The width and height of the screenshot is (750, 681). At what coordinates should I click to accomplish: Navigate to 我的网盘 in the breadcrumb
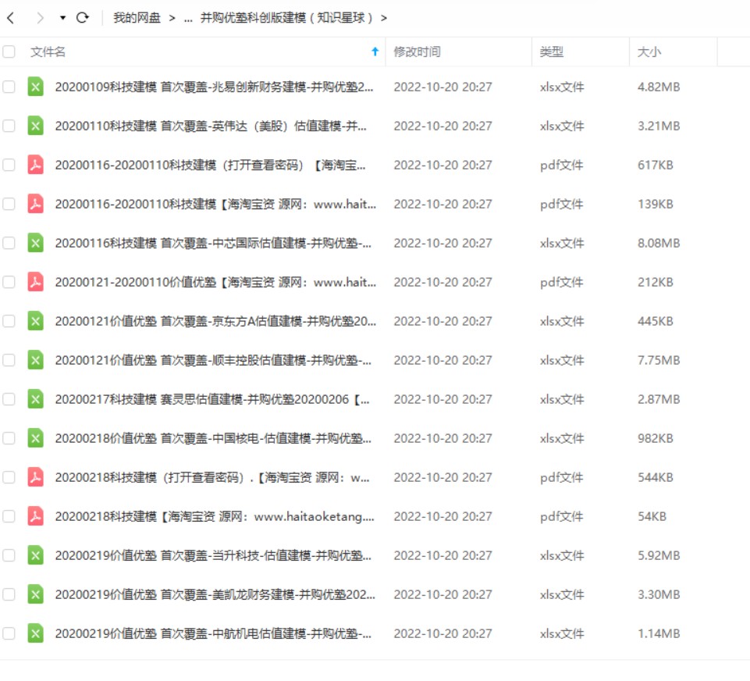point(137,18)
